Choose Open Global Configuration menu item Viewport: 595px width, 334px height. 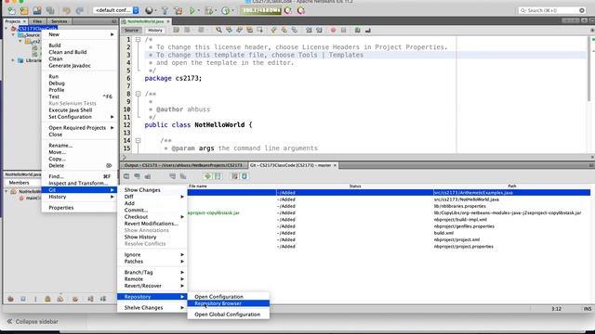coord(229,315)
